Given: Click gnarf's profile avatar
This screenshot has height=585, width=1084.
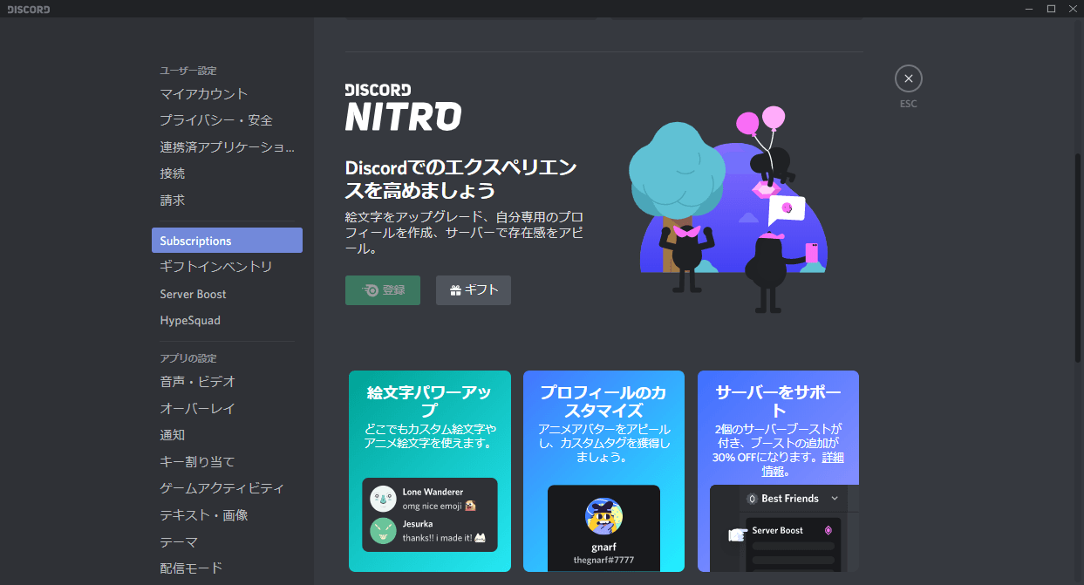Looking at the screenshot, I should pos(603,516).
